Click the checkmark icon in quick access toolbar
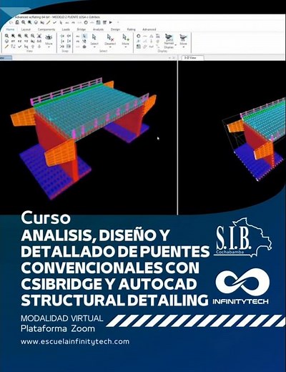 54,22
